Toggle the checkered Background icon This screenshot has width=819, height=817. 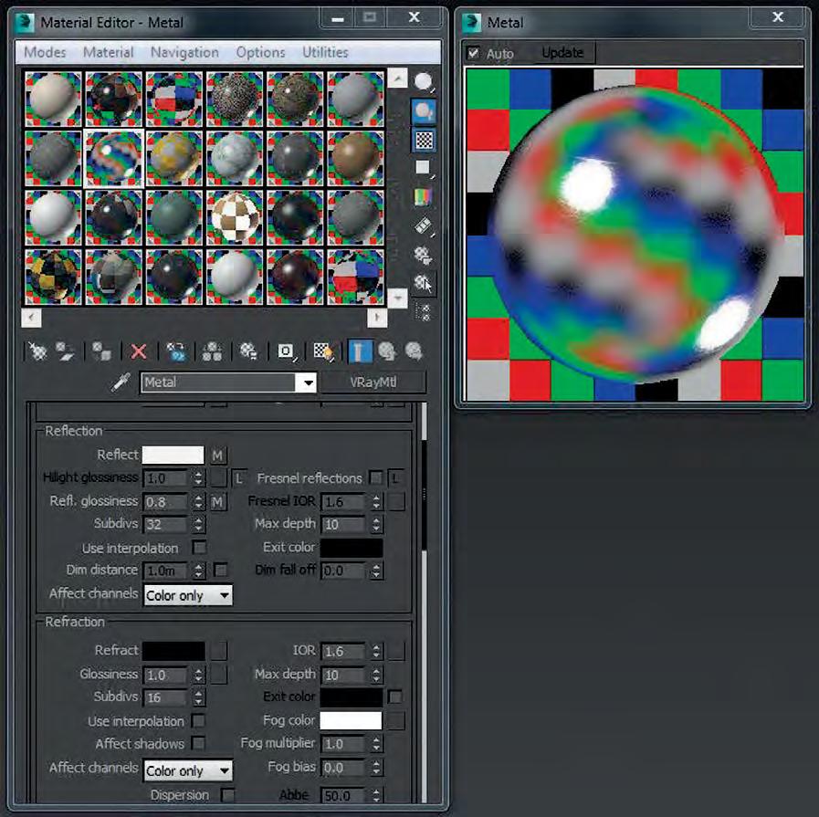424,140
